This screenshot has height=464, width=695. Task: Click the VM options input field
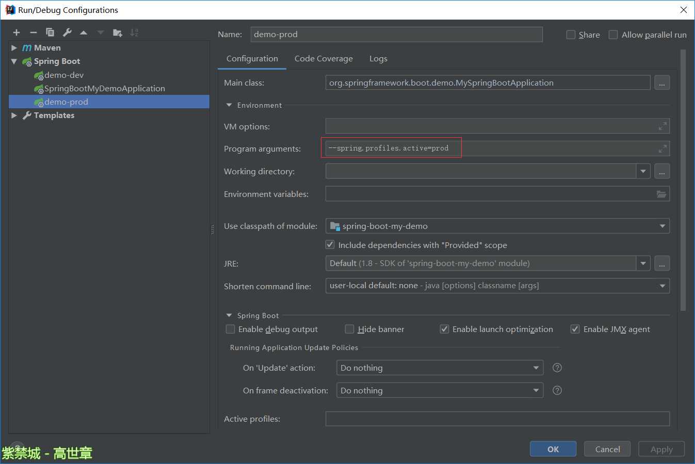497,126
